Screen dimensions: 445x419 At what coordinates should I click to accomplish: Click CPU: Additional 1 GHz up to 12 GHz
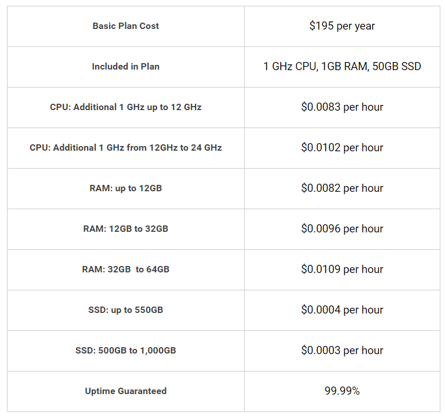(x=126, y=107)
